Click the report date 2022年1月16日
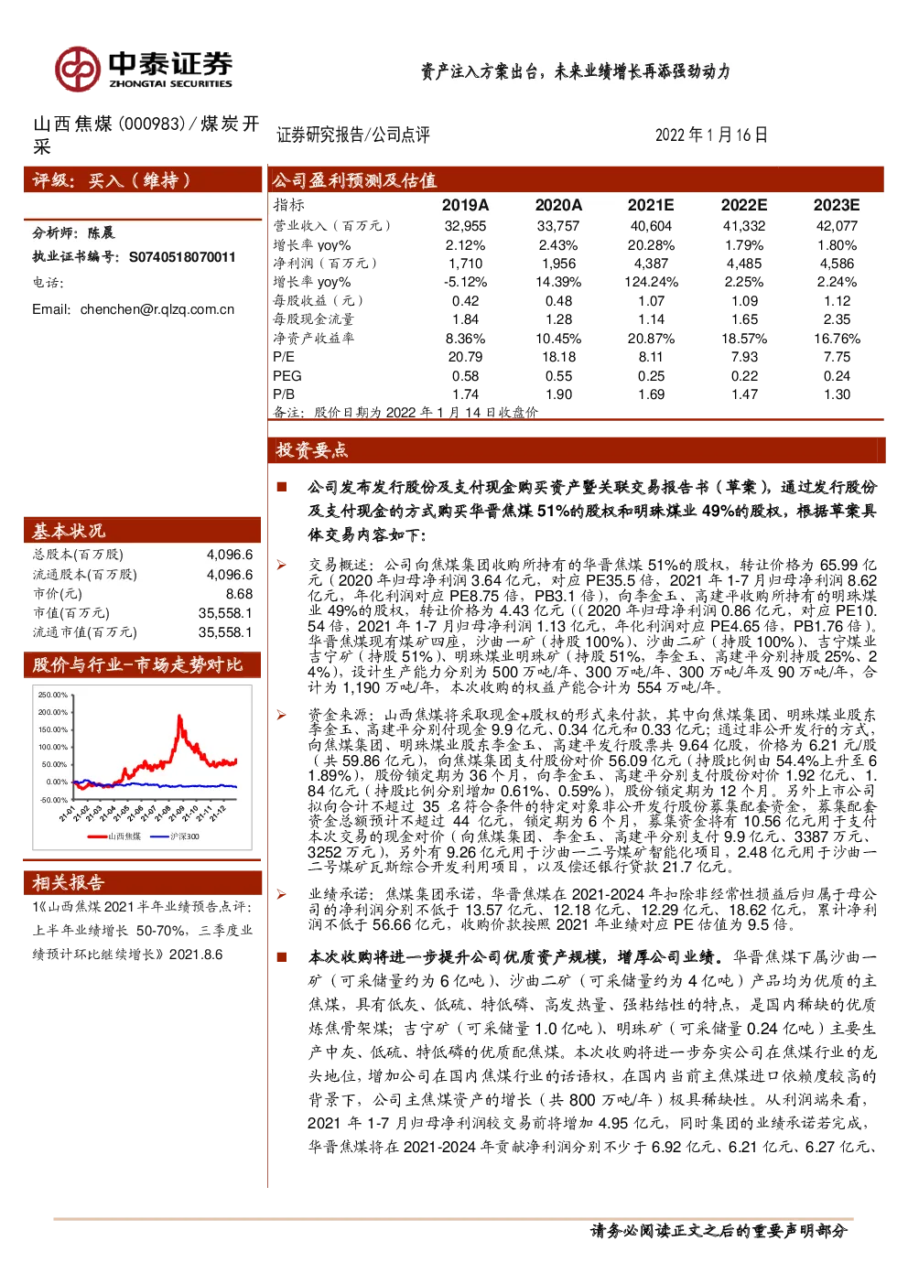908x1284 pixels. tap(711, 135)
